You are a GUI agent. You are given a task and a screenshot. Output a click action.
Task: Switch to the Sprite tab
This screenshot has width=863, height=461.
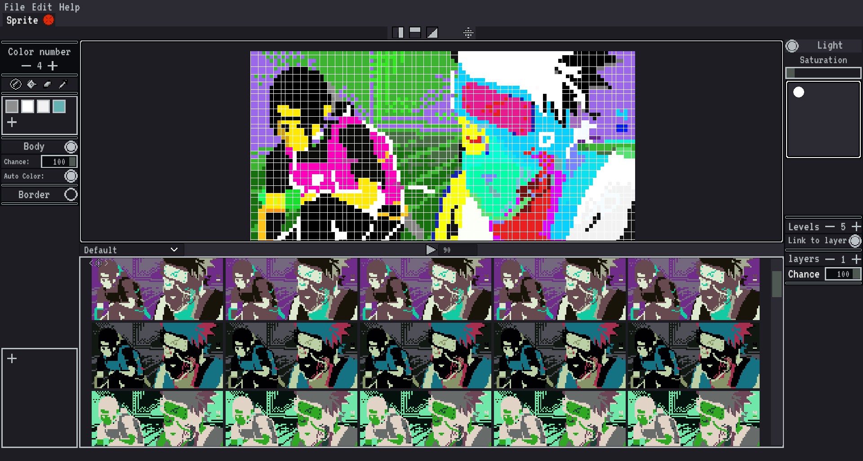click(x=22, y=20)
